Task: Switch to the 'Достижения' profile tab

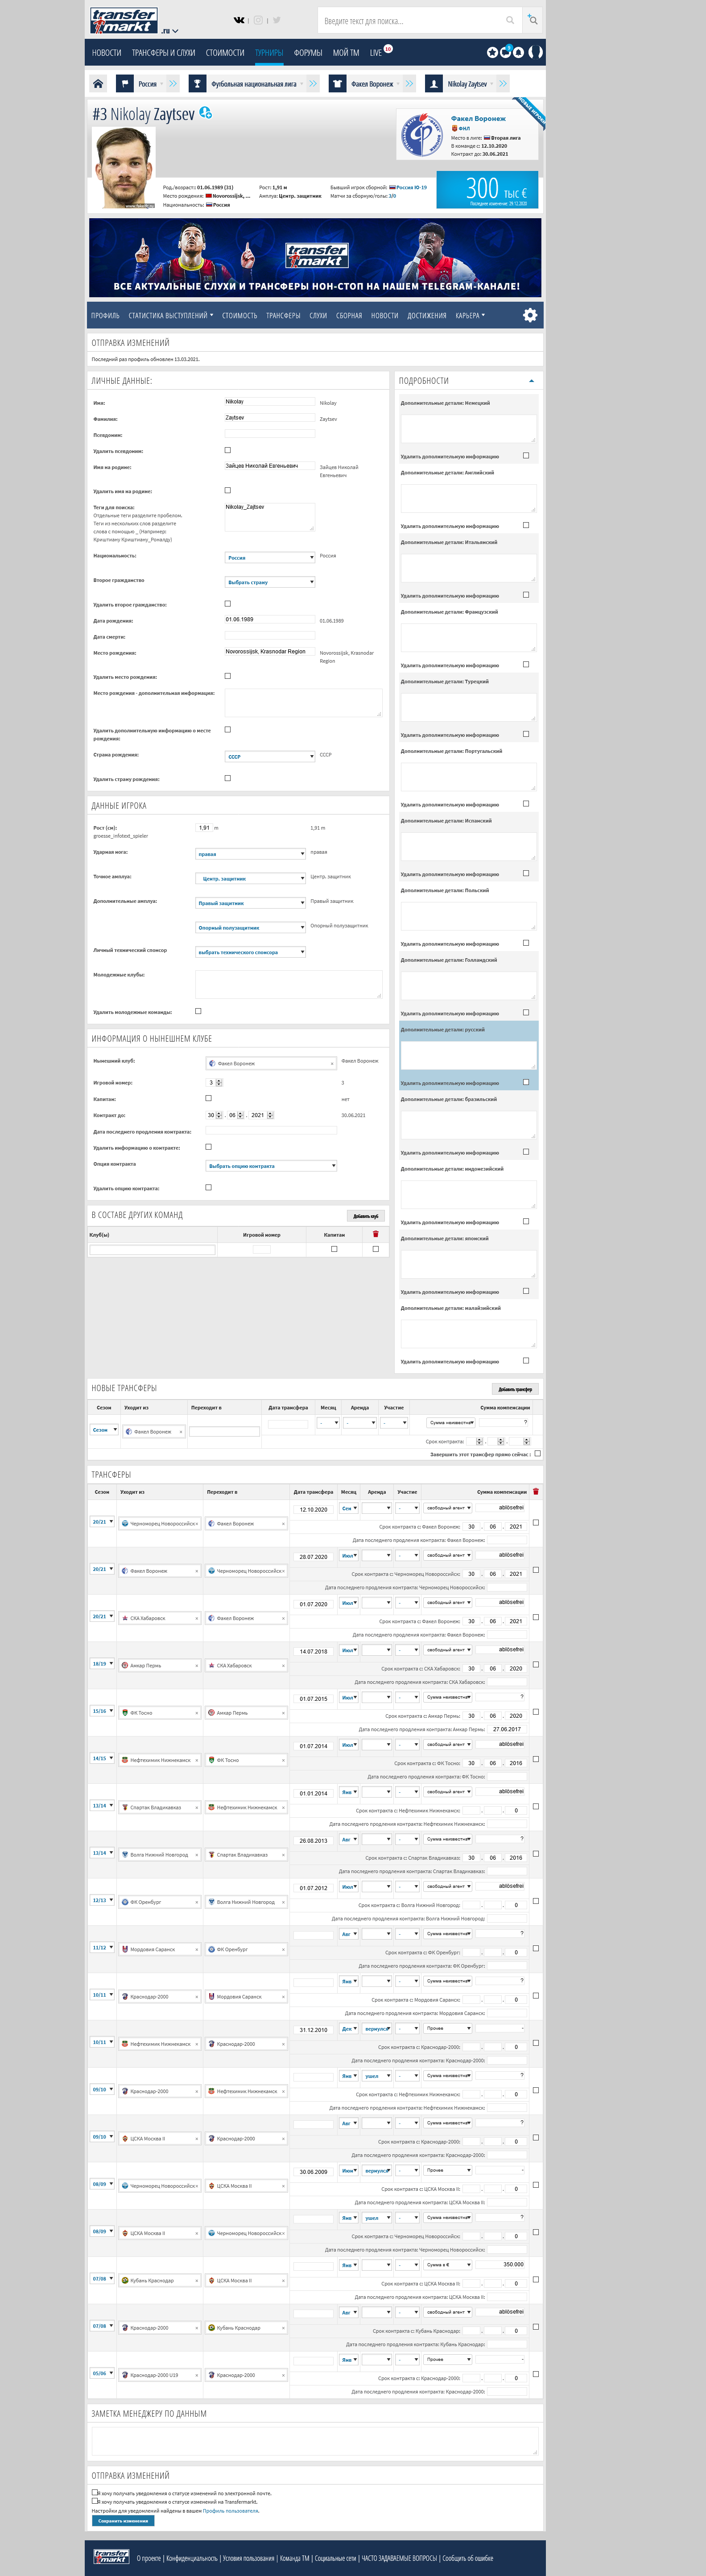Action: click(426, 315)
